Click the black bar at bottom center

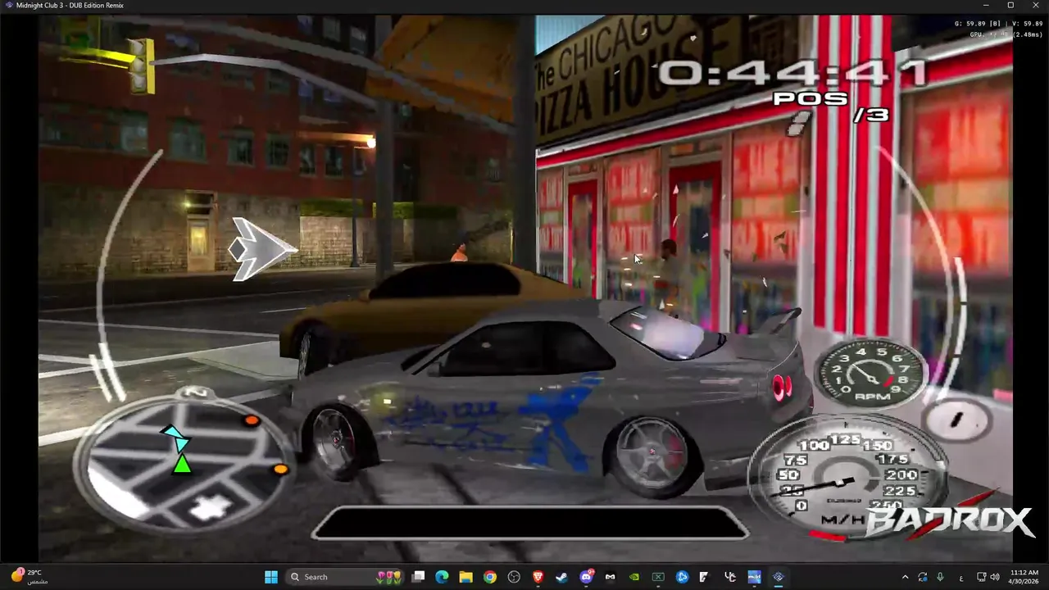click(529, 523)
